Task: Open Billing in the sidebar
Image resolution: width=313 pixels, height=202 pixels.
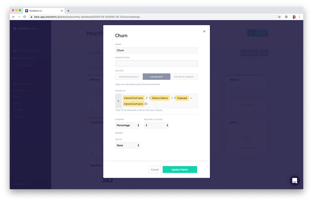Action: (x=17, y=103)
